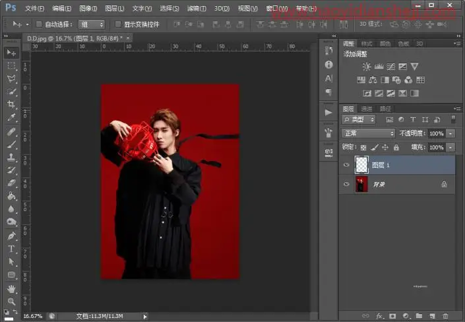465x322 pixels.
Task: Select the Paint Bucket tool
Action: (11, 196)
